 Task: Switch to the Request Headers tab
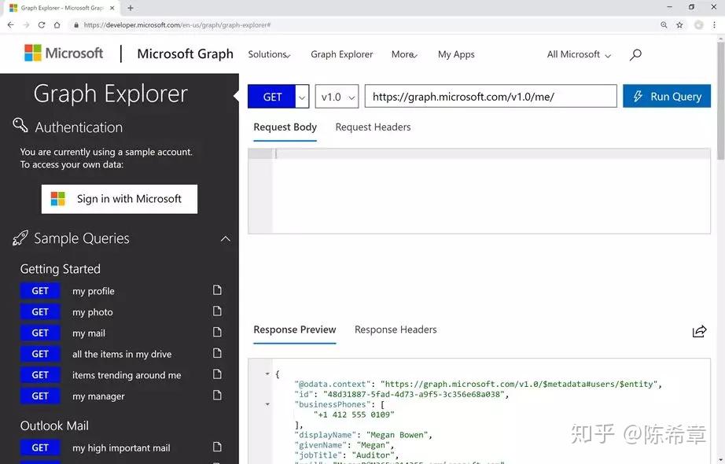click(373, 127)
